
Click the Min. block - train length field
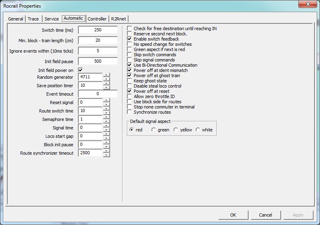coord(98,40)
